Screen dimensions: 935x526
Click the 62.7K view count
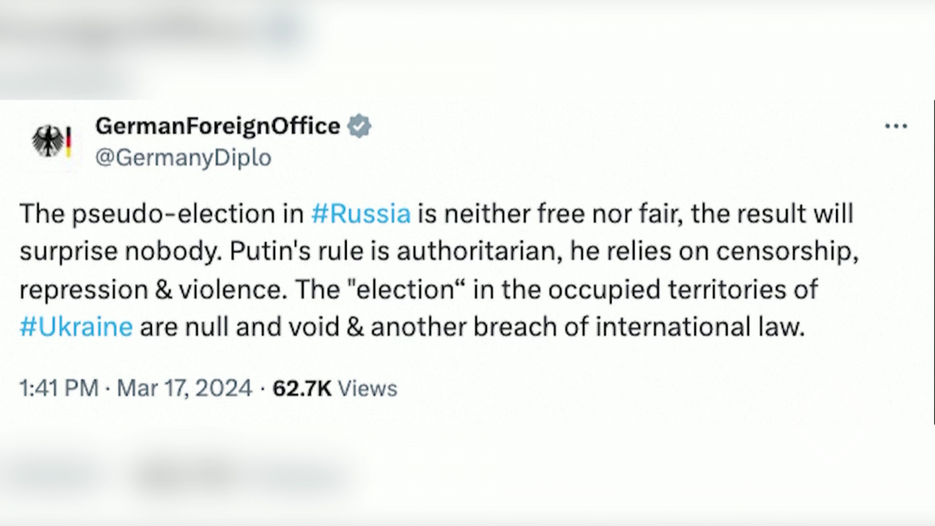point(302,388)
